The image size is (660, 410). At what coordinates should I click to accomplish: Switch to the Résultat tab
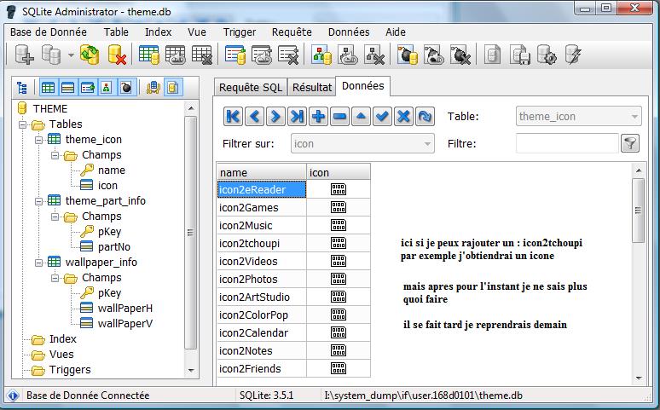click(312, 87)
